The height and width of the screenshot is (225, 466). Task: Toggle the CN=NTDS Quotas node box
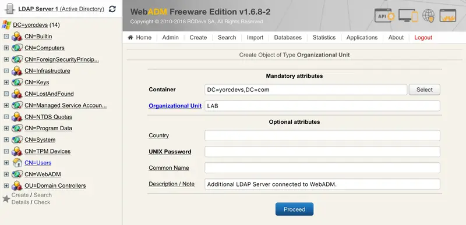point(6,117)
